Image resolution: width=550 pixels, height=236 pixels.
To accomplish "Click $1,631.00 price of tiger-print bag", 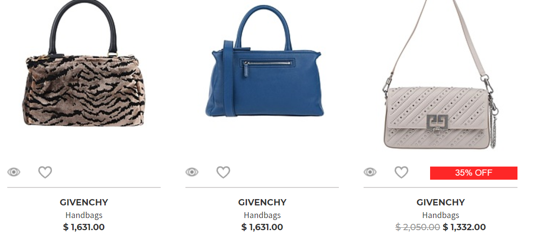I will [84, 227].
